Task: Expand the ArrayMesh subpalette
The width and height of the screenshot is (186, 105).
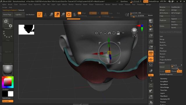Action: tap(164, 82)
